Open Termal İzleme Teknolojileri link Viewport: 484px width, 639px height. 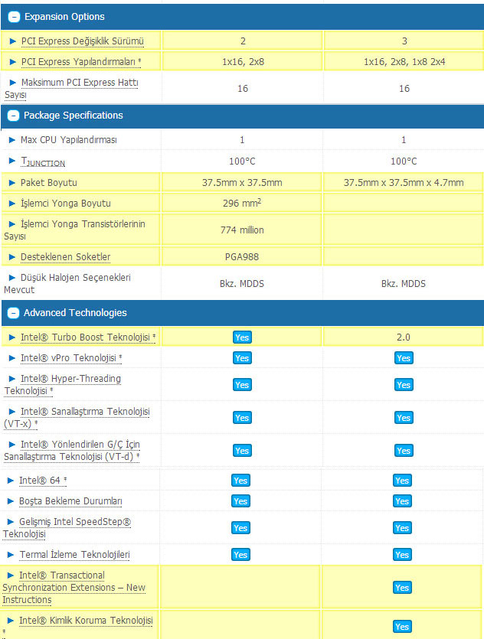[x=74, y=555]
